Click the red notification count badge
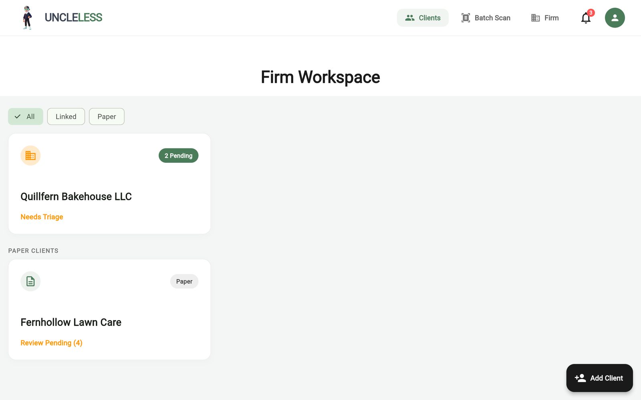 click(591, 13)
